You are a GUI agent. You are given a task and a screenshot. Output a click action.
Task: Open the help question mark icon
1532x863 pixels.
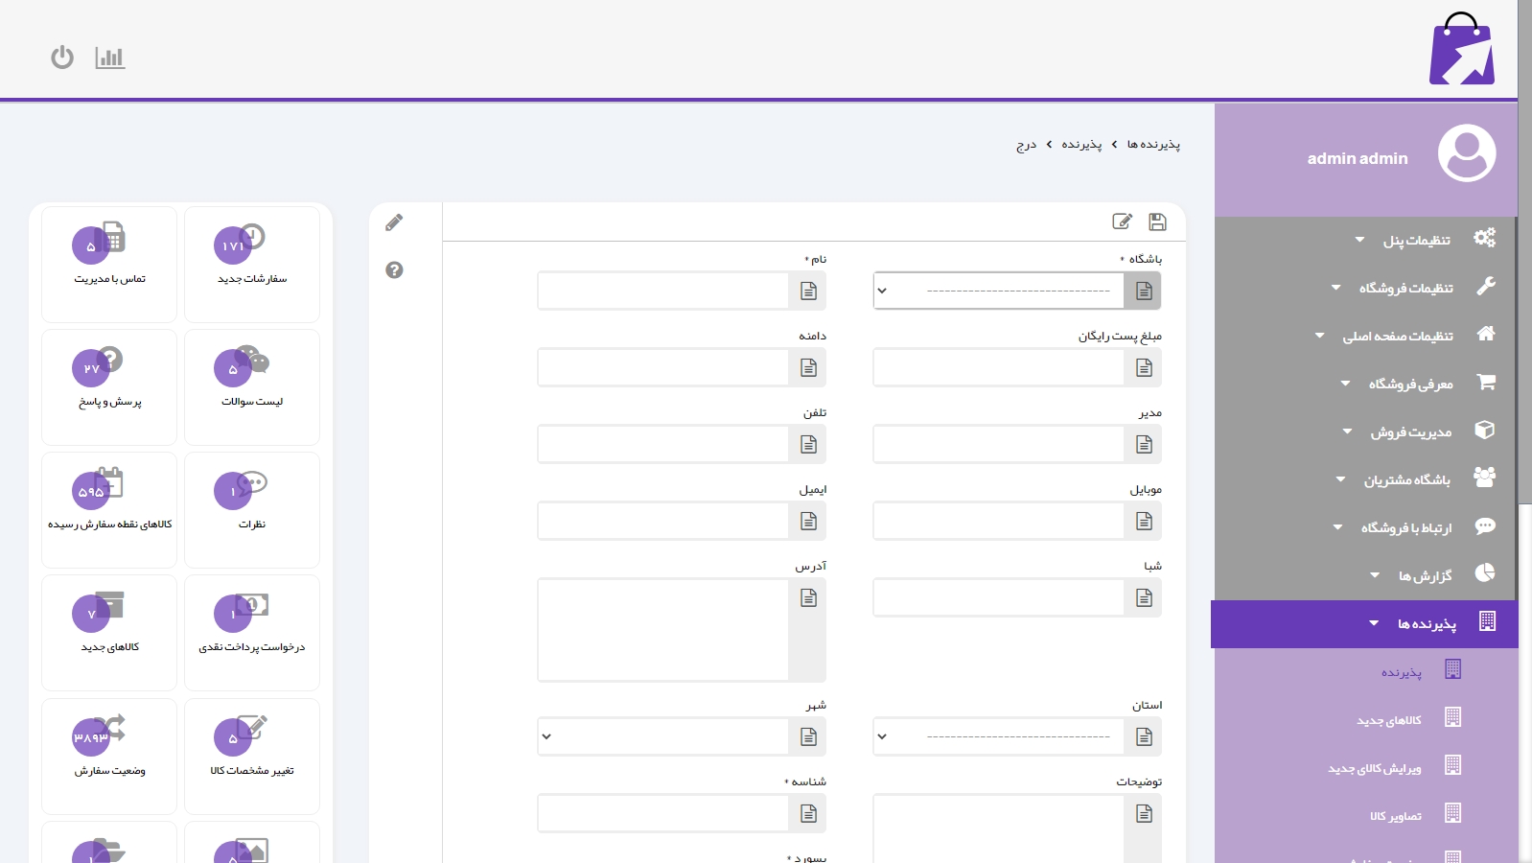pos(394,270)
